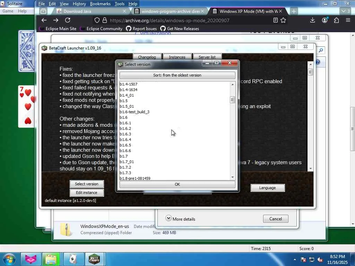Image resolution: width=355 pixels, height=266 pixels.
Task: Switch to Solitaire via its taskbar icon
Action: point(73,259)
